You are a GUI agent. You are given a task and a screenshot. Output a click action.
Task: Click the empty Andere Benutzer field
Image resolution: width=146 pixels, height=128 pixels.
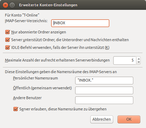click(x=104, y=100)
